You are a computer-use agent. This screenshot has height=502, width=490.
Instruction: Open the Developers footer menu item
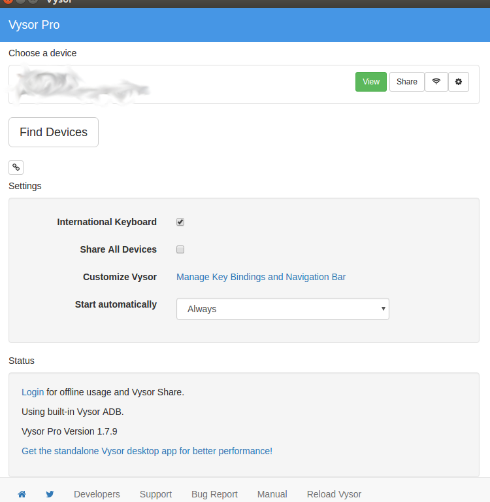pyautogui.click(x=97, y=494)
